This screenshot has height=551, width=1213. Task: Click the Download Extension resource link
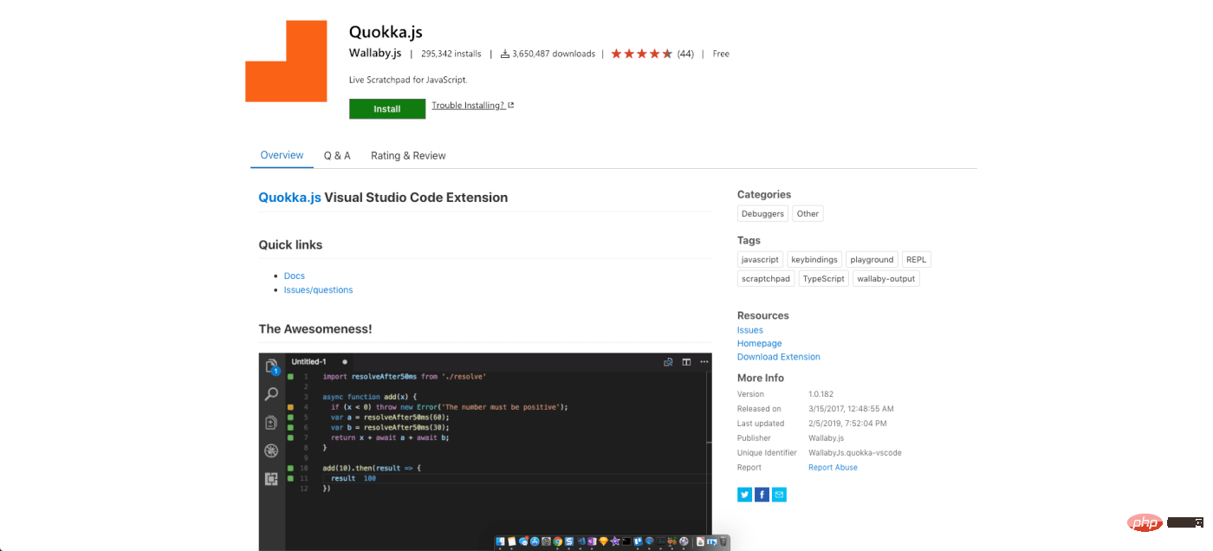point(778,357)
